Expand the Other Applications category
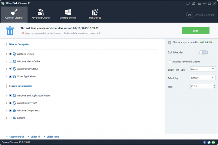 click(x=6, y=77)
